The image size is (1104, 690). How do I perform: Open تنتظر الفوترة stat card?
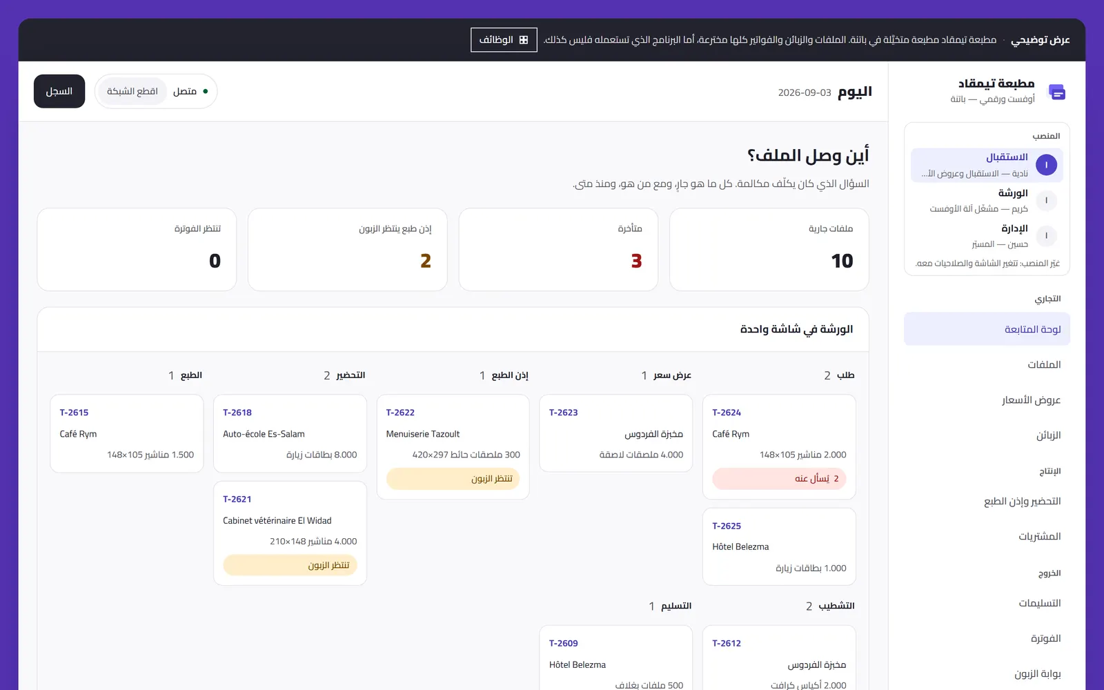pos(137,249)
